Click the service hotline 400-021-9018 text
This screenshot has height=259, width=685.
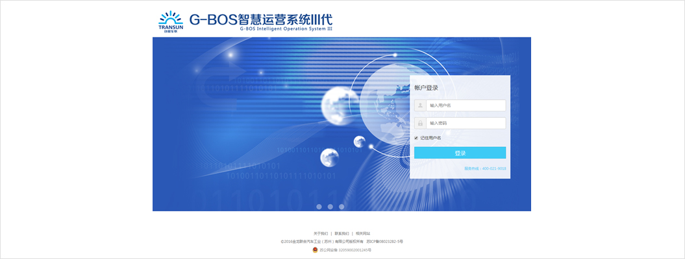coord(485,168)
